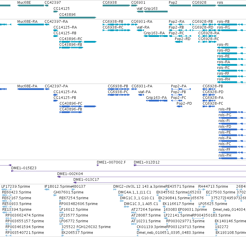
Task: Select the rols gene label
Action: (x=220, y=3)
